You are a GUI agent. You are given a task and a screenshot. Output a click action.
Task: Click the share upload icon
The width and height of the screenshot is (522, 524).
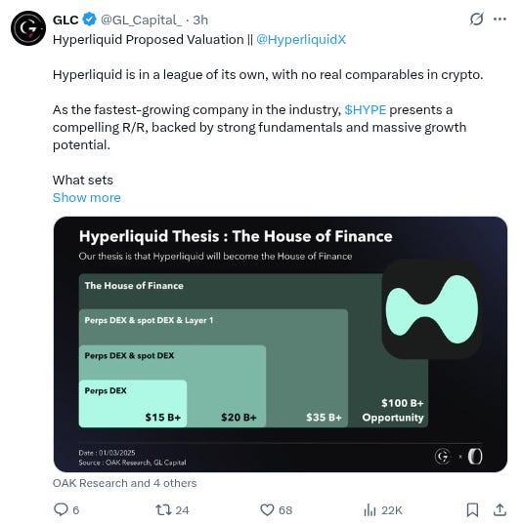[x=500, y=509]
